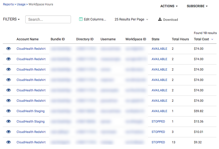Sort by the State column header
Viewport: 219px width, 149px height.
tap(156, 39)
